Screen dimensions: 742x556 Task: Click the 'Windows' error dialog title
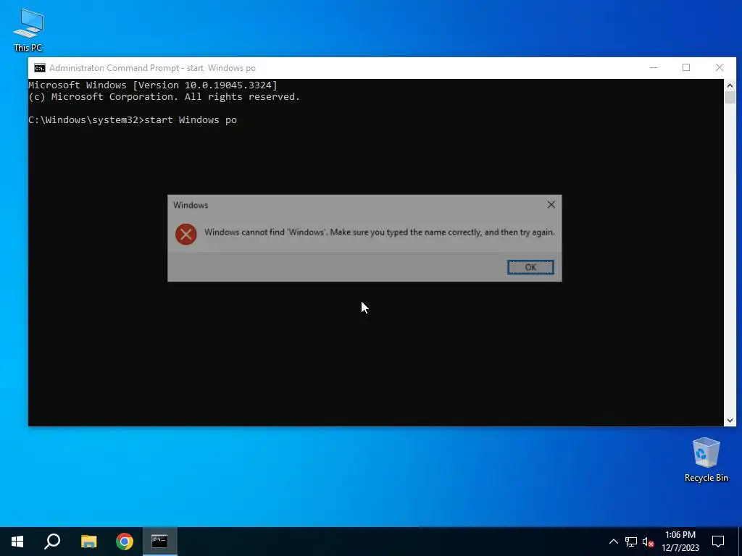click(191, 205)
